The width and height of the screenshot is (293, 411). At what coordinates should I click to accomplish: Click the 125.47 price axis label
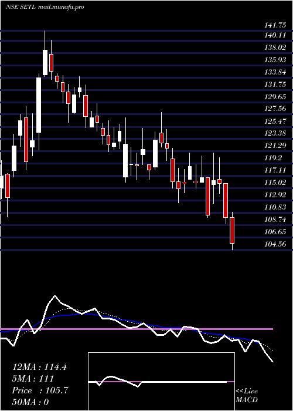pyautogui.click(x=275, y=121)
